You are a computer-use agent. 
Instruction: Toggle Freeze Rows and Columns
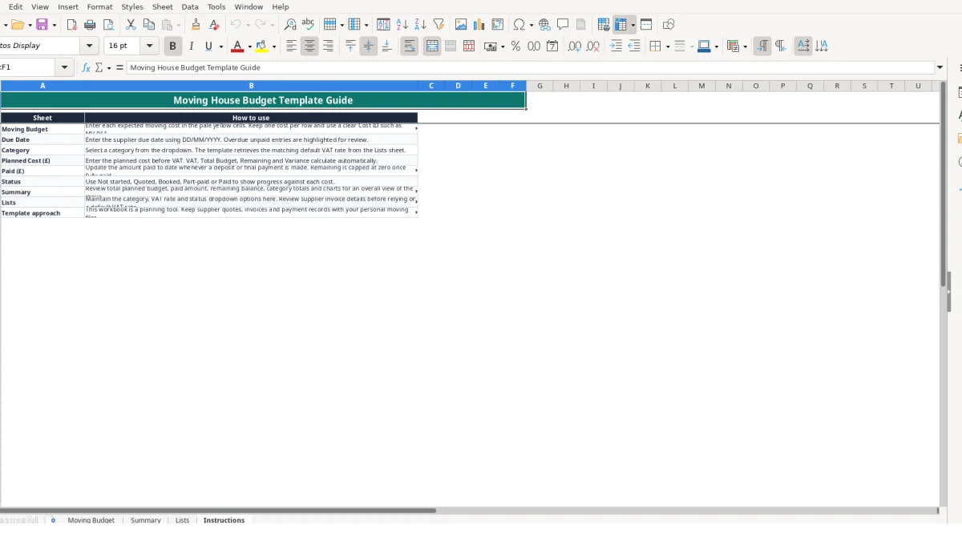point(620,25)
